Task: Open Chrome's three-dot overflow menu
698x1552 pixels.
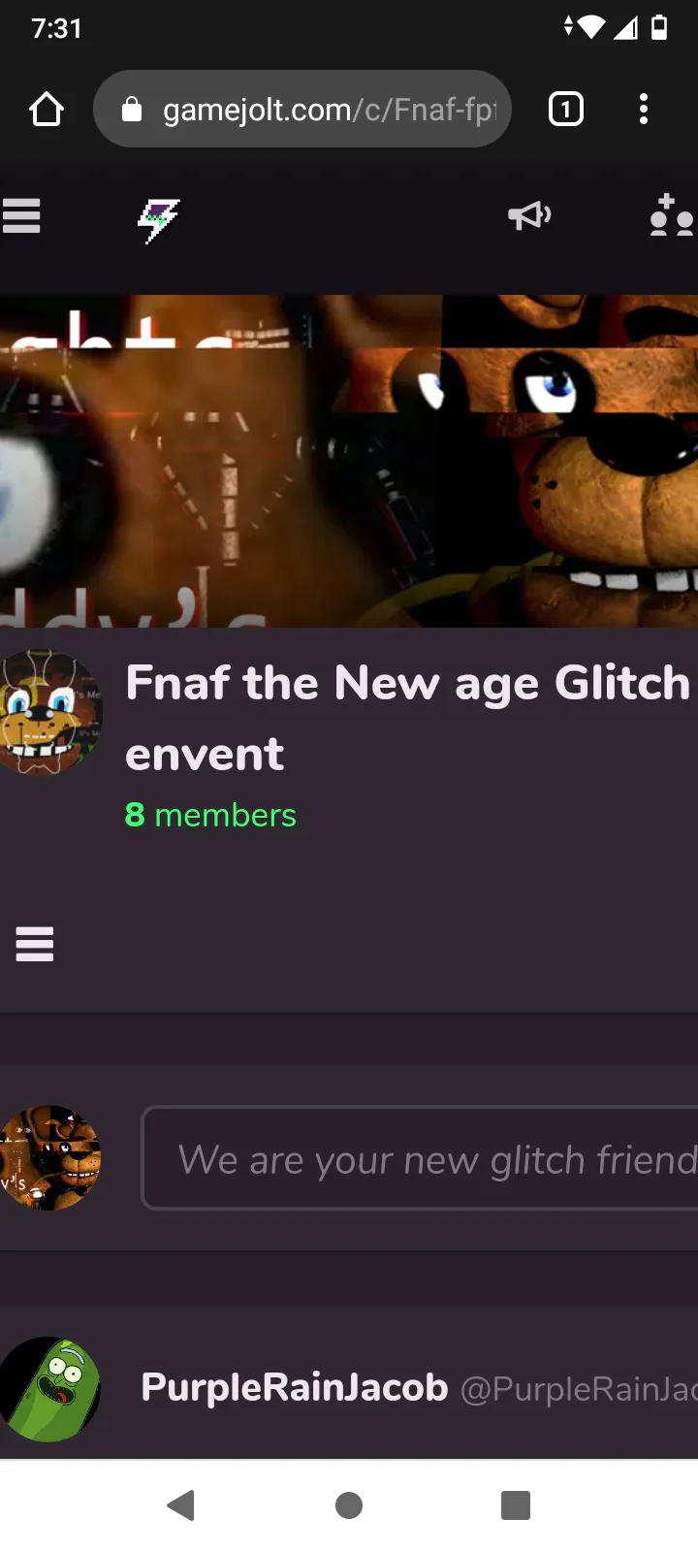Action: coord(644,110)
